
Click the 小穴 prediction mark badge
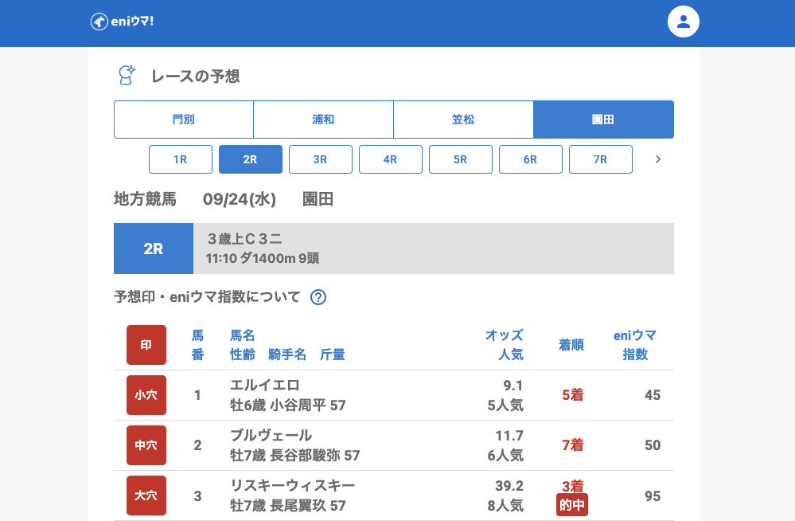[146, 395]
